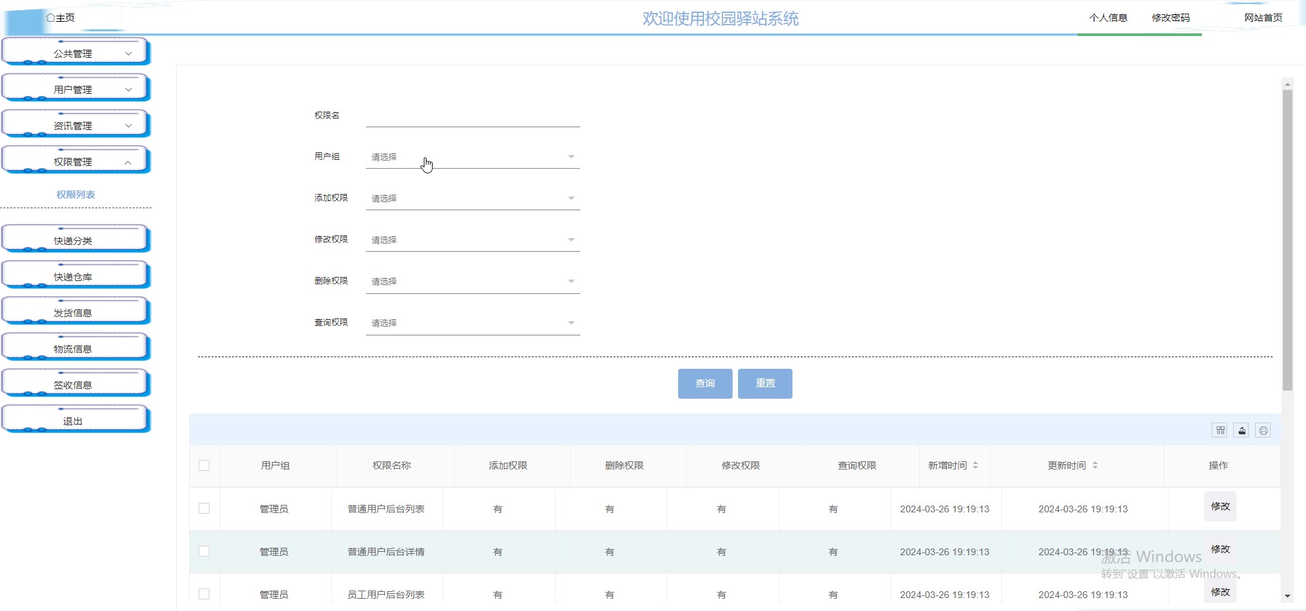Viewport: 1306px width, 611px height.
Task: Open the table column filter icon
Action: pyautogui.click(x=1220, y=430)
